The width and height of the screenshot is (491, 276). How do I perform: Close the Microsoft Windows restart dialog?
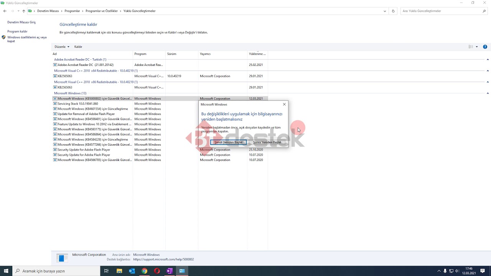(284, 104)
